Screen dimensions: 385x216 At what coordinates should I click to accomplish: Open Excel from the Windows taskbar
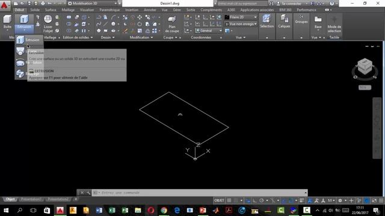click(112, 211)
